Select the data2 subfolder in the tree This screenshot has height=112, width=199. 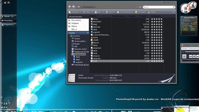tap(76, 59)
